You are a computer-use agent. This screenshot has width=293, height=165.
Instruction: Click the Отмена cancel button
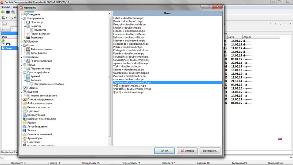[x=187, y=151]
